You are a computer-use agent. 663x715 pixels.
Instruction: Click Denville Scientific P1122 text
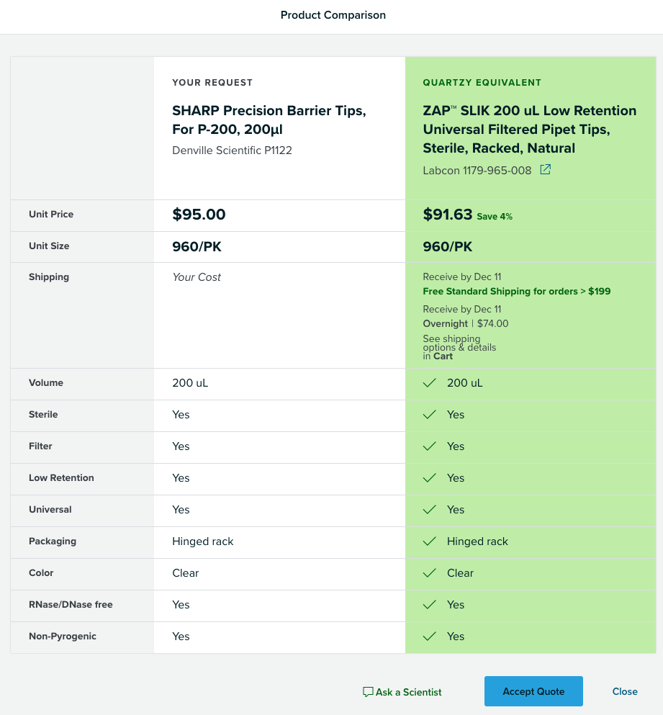pyautogui.click(x=232, y=150)
